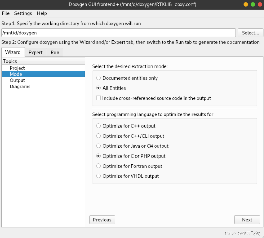The image size is (264, 238).
Task: Select Documented entities only option
Action: 98,78
